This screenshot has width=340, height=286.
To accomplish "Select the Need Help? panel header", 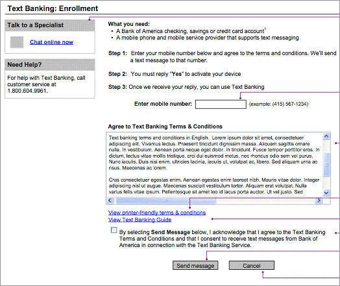I will 50,65.
